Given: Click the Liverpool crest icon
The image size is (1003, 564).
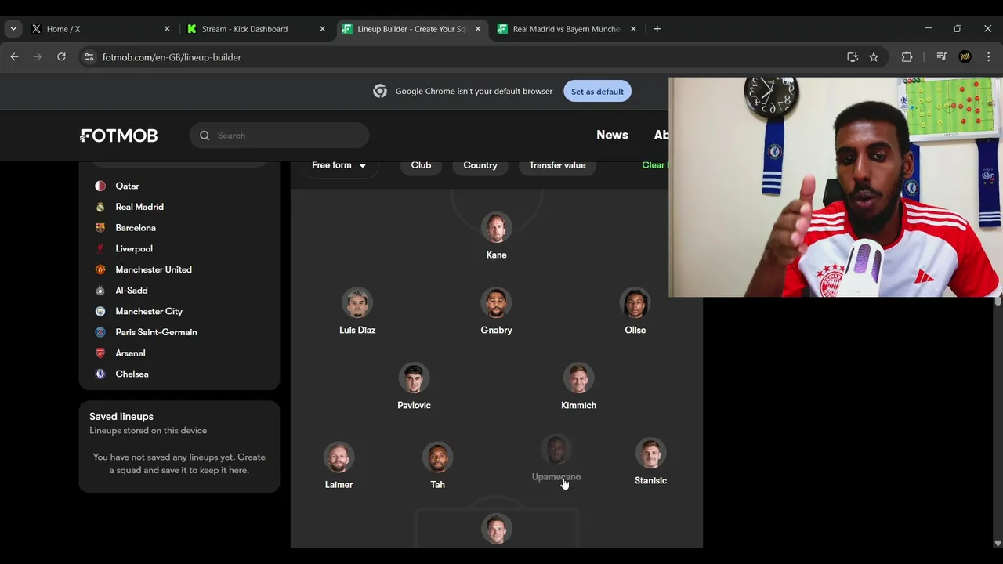Looking at the screenshot, I should [x=100, y=249].
